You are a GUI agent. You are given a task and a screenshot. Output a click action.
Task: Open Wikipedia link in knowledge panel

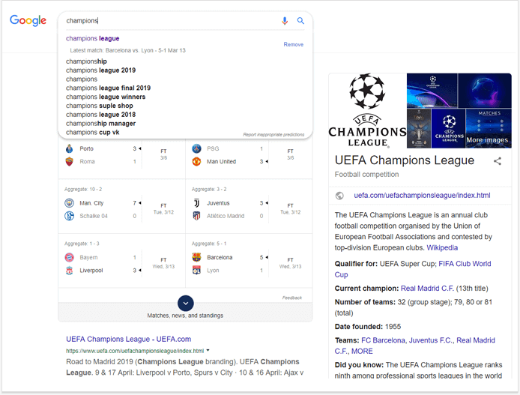[x=442, y=248]
